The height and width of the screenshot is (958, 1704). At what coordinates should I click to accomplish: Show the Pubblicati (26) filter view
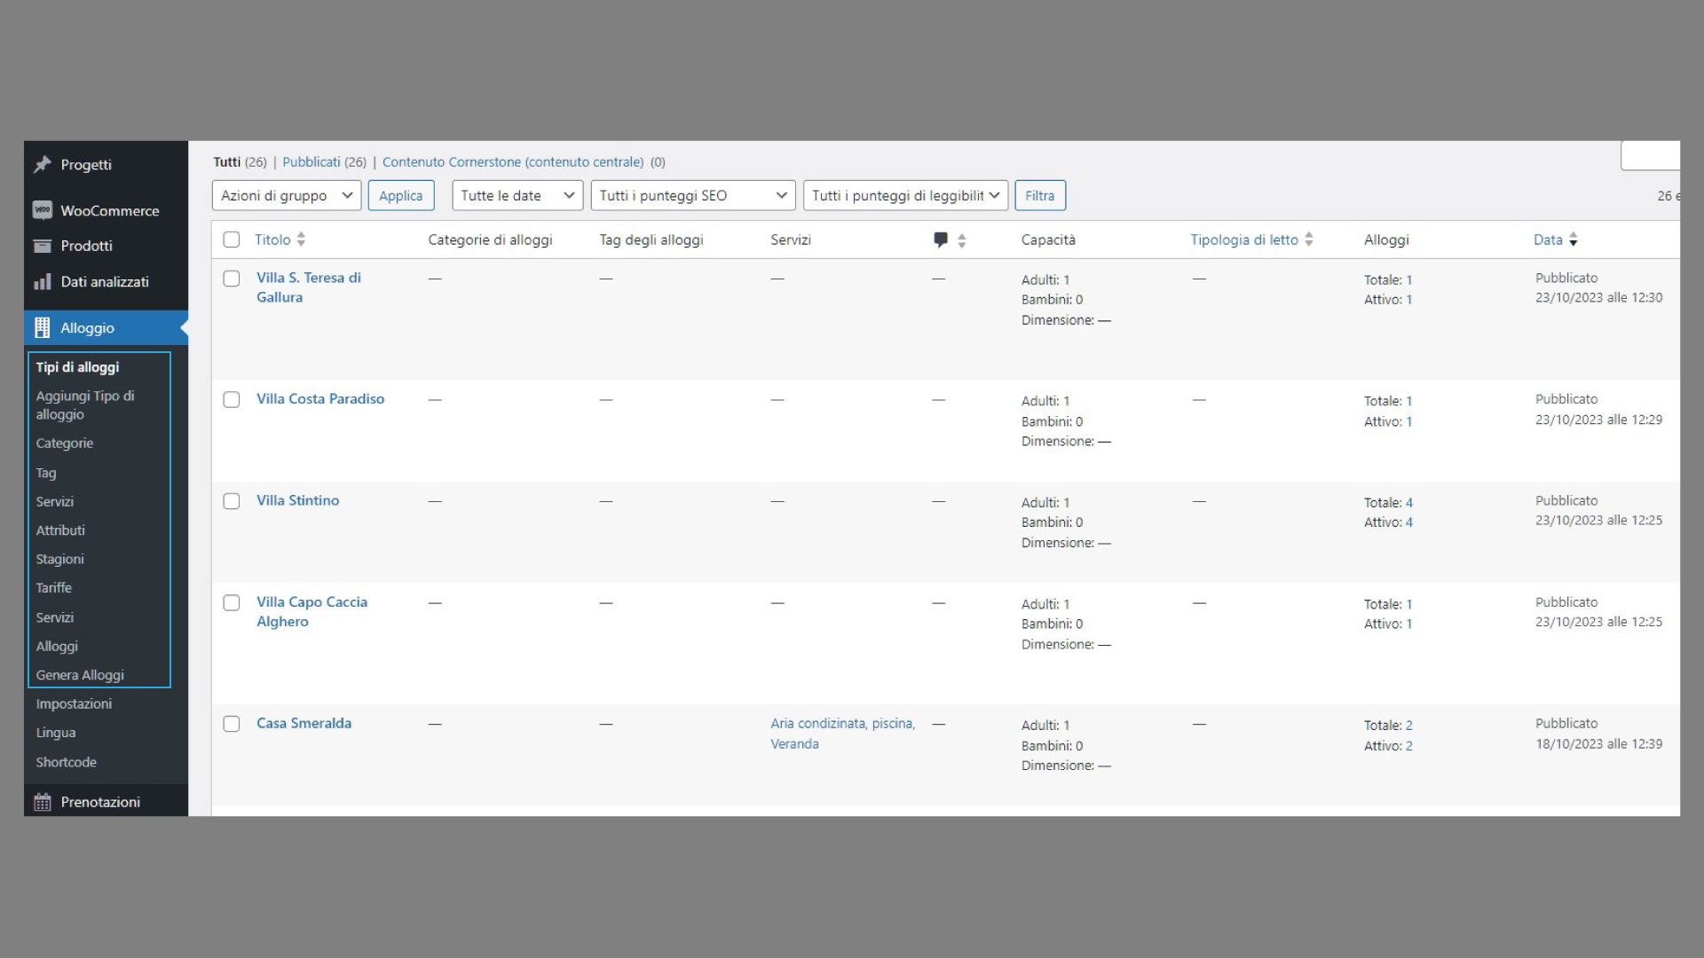pos(325,162)
